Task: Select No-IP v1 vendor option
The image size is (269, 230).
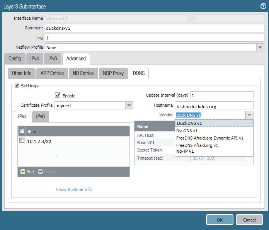Action: tap(185, 151)
